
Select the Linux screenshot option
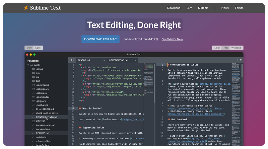[217, 48]
